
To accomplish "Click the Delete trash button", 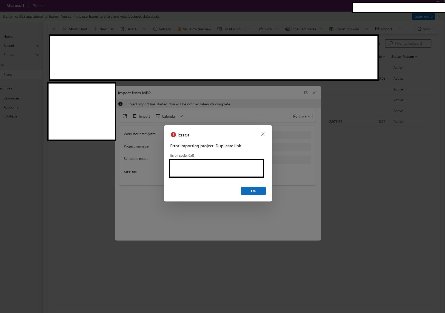I will (x=129, y=29).
